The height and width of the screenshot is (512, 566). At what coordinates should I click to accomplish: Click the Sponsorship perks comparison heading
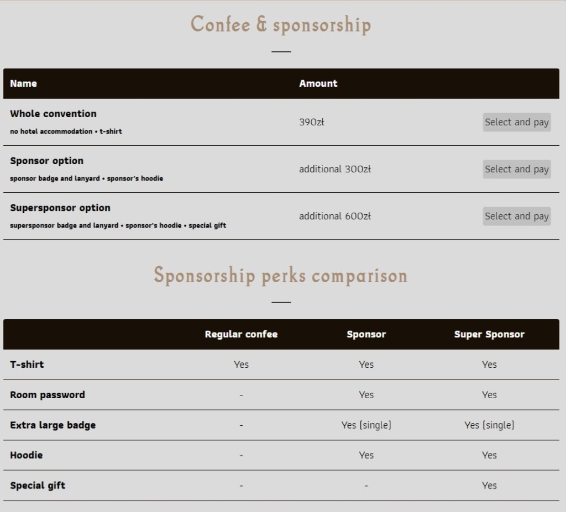tap(281, 275)
